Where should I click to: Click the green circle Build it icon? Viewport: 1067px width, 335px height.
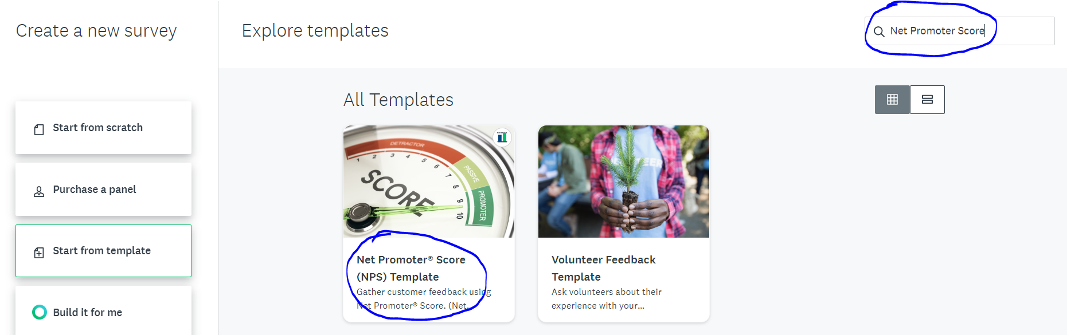point(40,312)
